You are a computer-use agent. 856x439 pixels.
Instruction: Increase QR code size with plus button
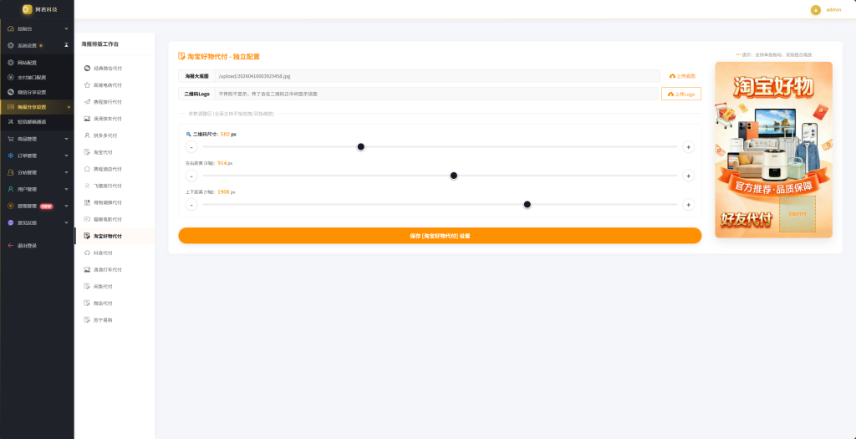click(x=689, y=146)
